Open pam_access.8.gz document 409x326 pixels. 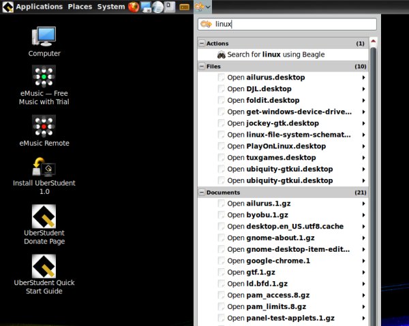pyautogui.click(x=283, y=295)
